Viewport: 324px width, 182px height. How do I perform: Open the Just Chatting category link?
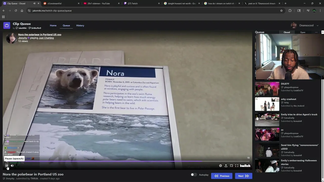coord(46,38)
